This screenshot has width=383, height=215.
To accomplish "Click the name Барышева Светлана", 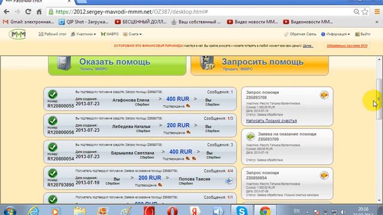I will (132, 153).
